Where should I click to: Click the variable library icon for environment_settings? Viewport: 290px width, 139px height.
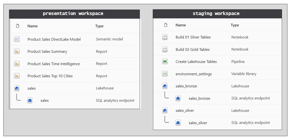(165, 74)
